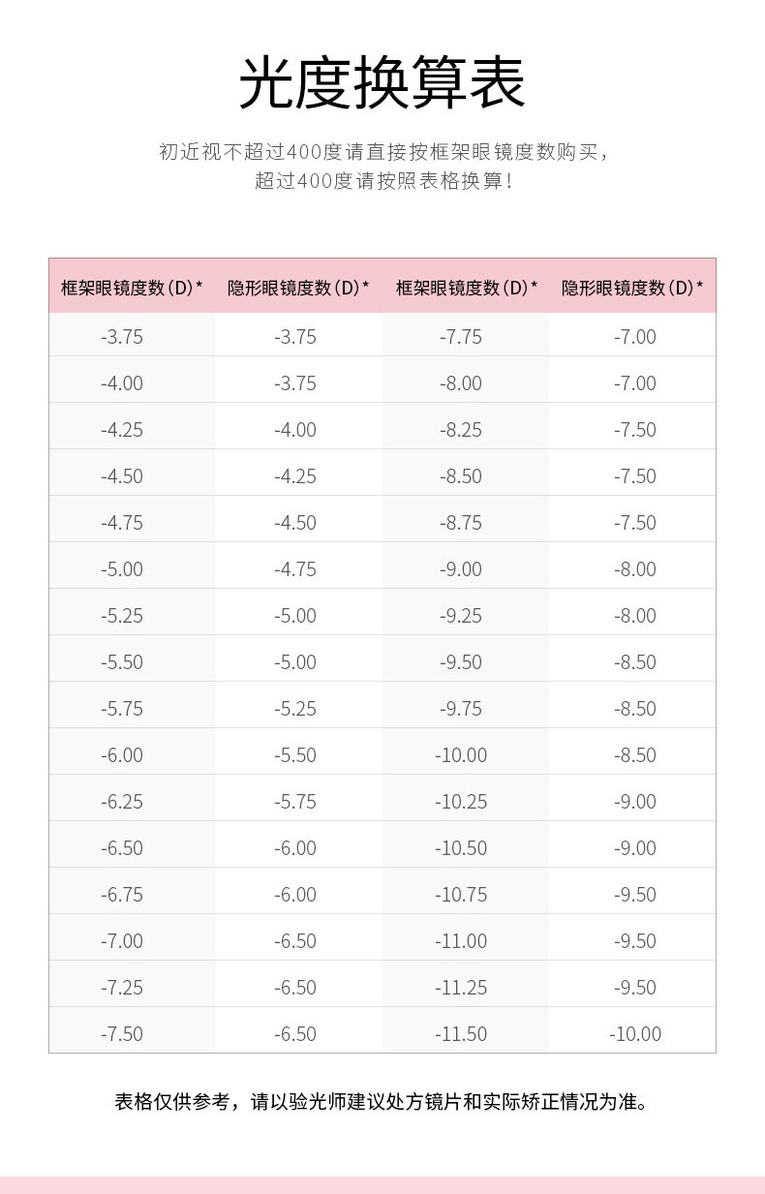
Task: Click the -8.25 frame glasses value
Action: tap(461, 430)
